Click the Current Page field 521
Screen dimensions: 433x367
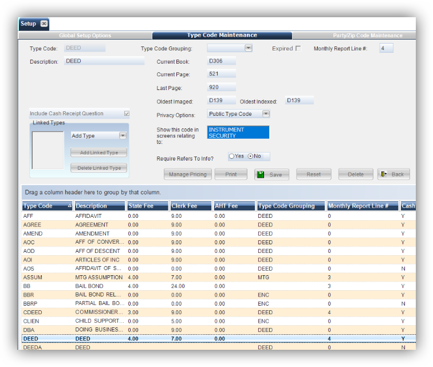pos(222,74)
